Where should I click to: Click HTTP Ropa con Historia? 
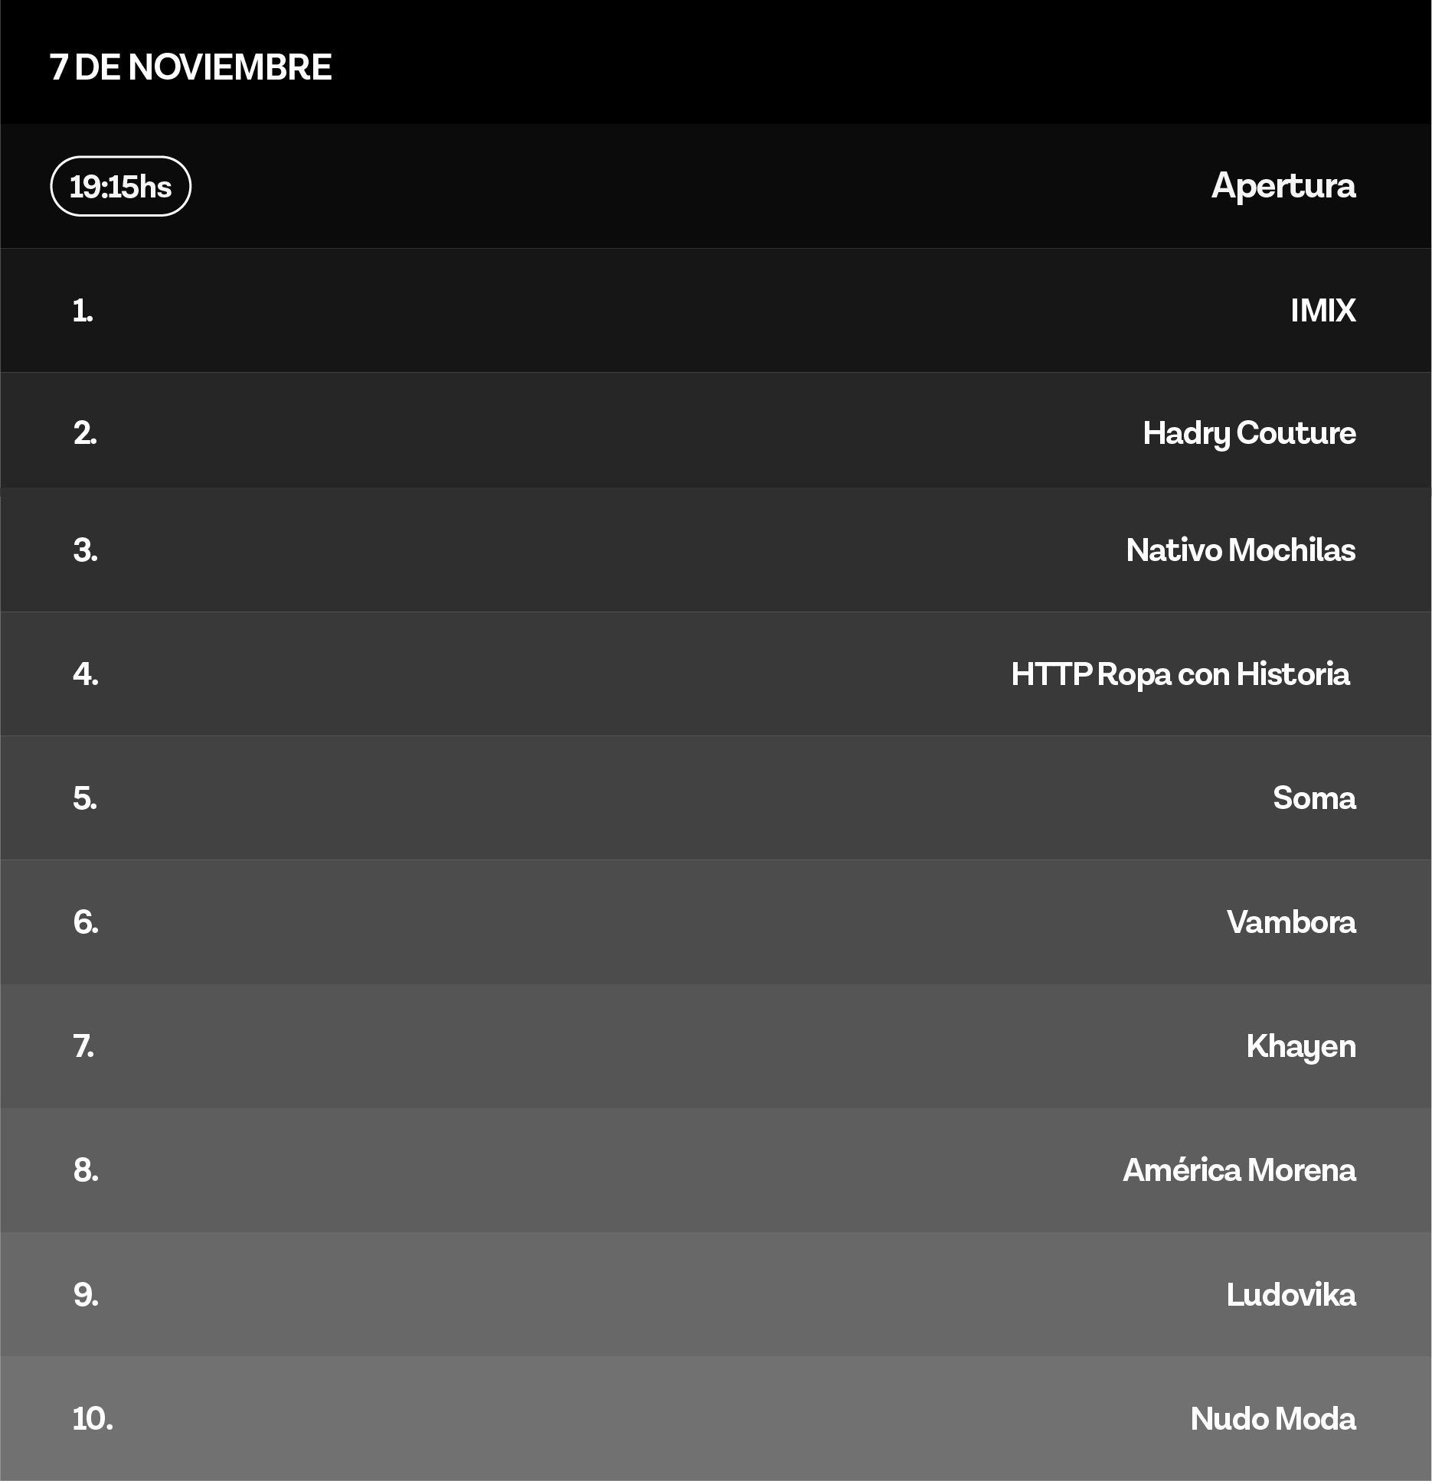coord(1180,674)
